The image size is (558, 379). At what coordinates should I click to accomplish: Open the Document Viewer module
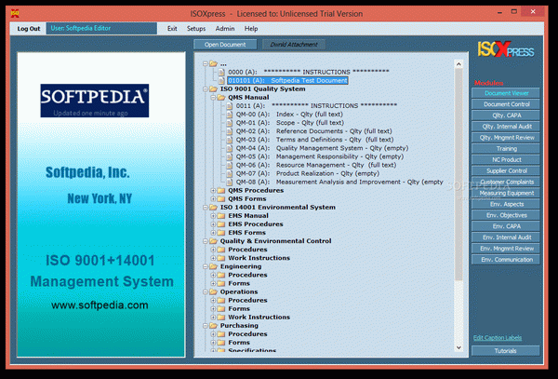point(506,93)
